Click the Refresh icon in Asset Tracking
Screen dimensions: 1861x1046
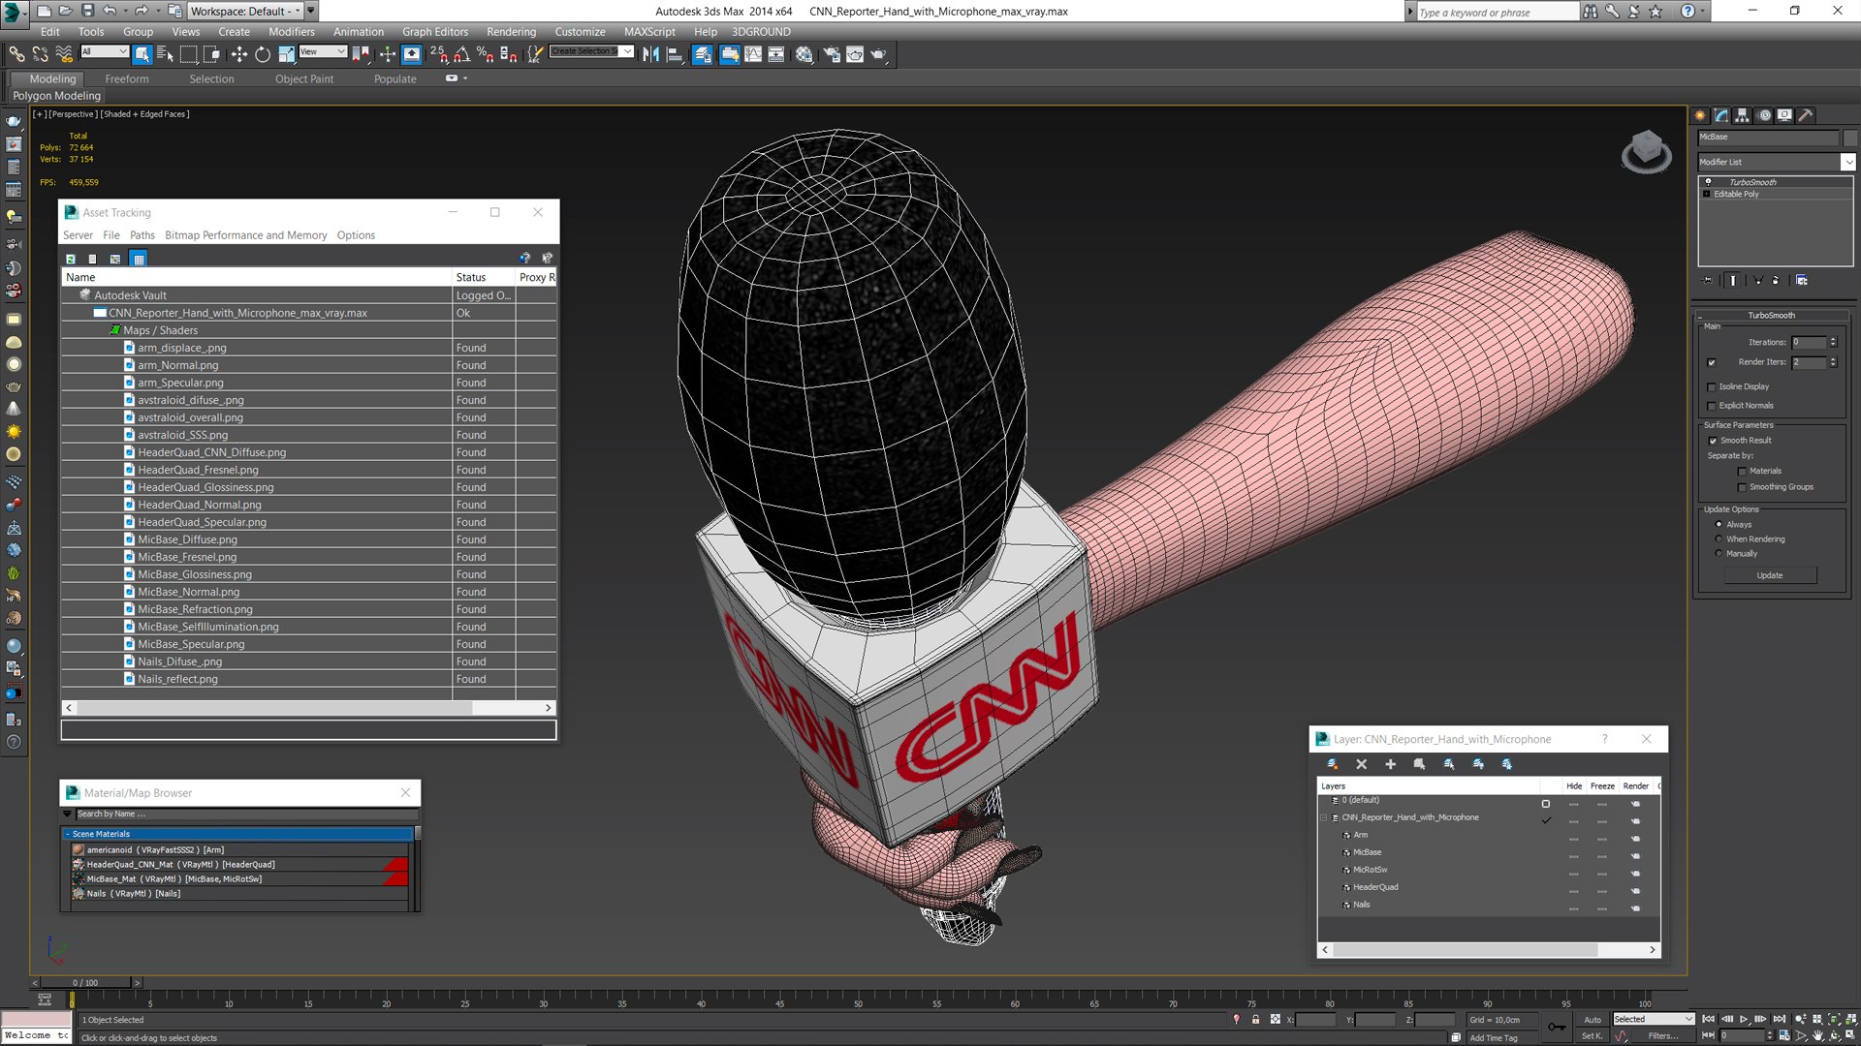click(71, 259)
